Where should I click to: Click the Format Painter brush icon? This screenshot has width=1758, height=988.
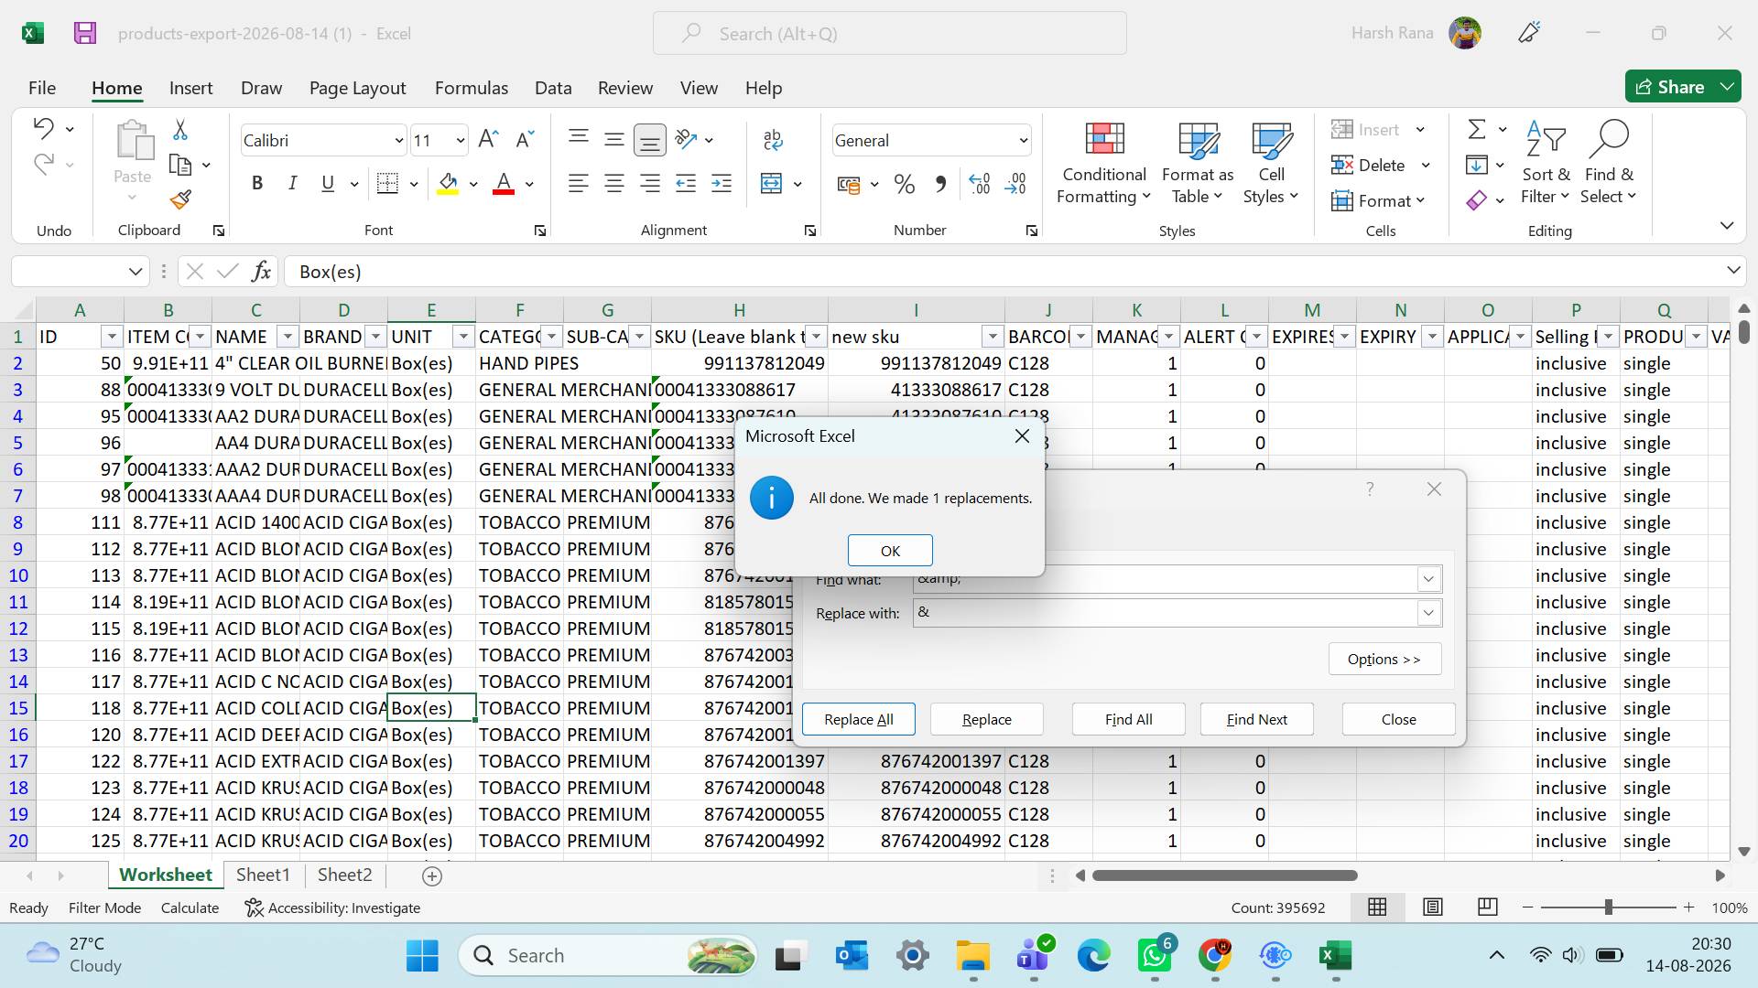pyautogui.click(x=180, y=199)
